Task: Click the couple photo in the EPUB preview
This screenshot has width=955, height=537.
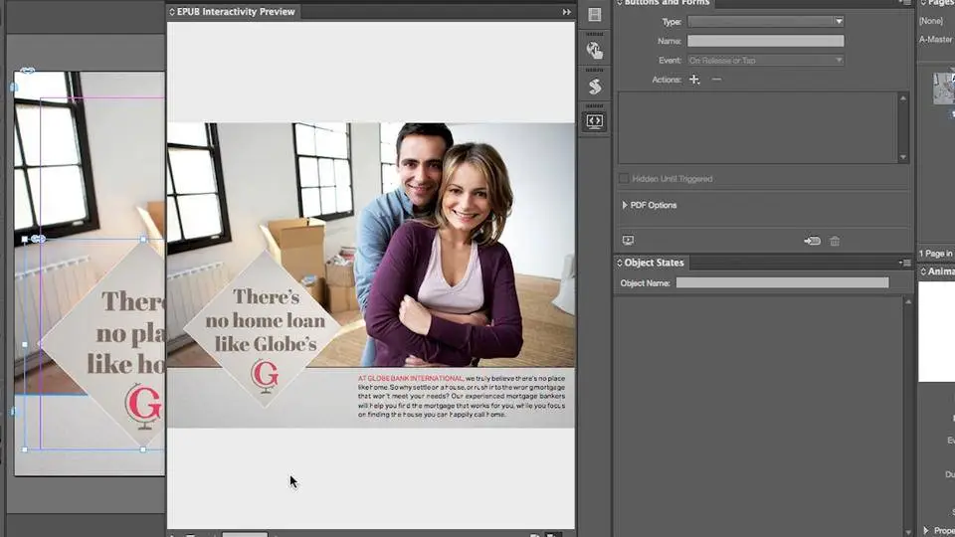Action: pos(439,244)
